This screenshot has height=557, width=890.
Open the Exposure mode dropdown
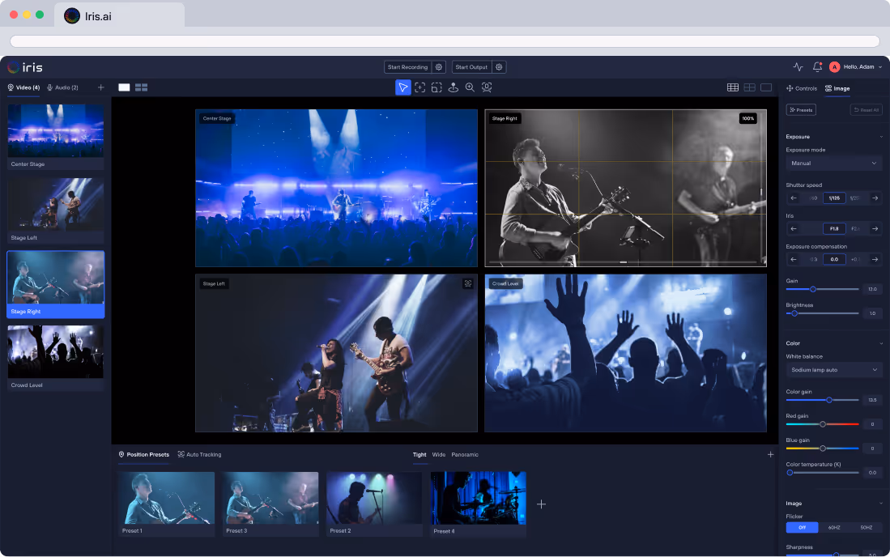click(834, 164)
